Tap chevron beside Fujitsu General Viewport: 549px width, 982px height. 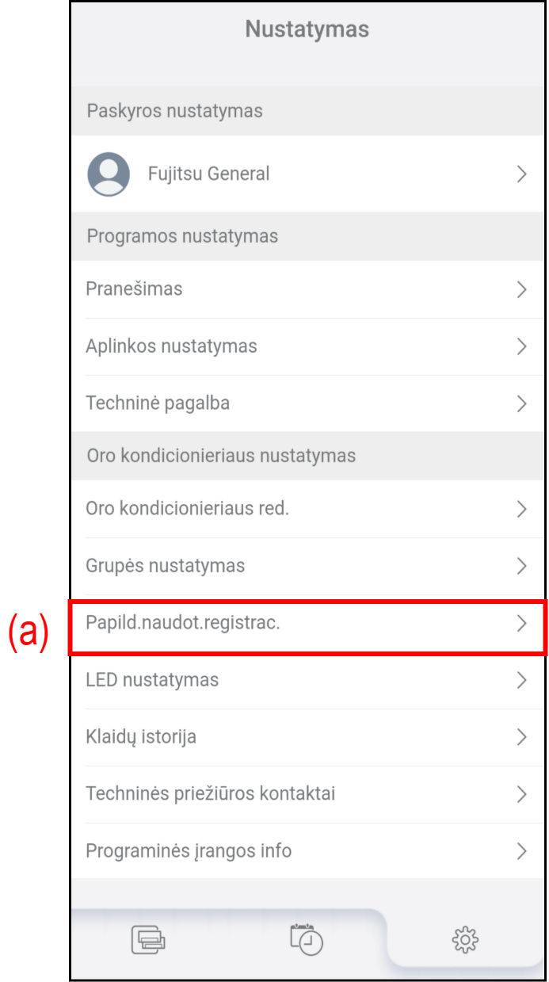[x=521, y=174]
